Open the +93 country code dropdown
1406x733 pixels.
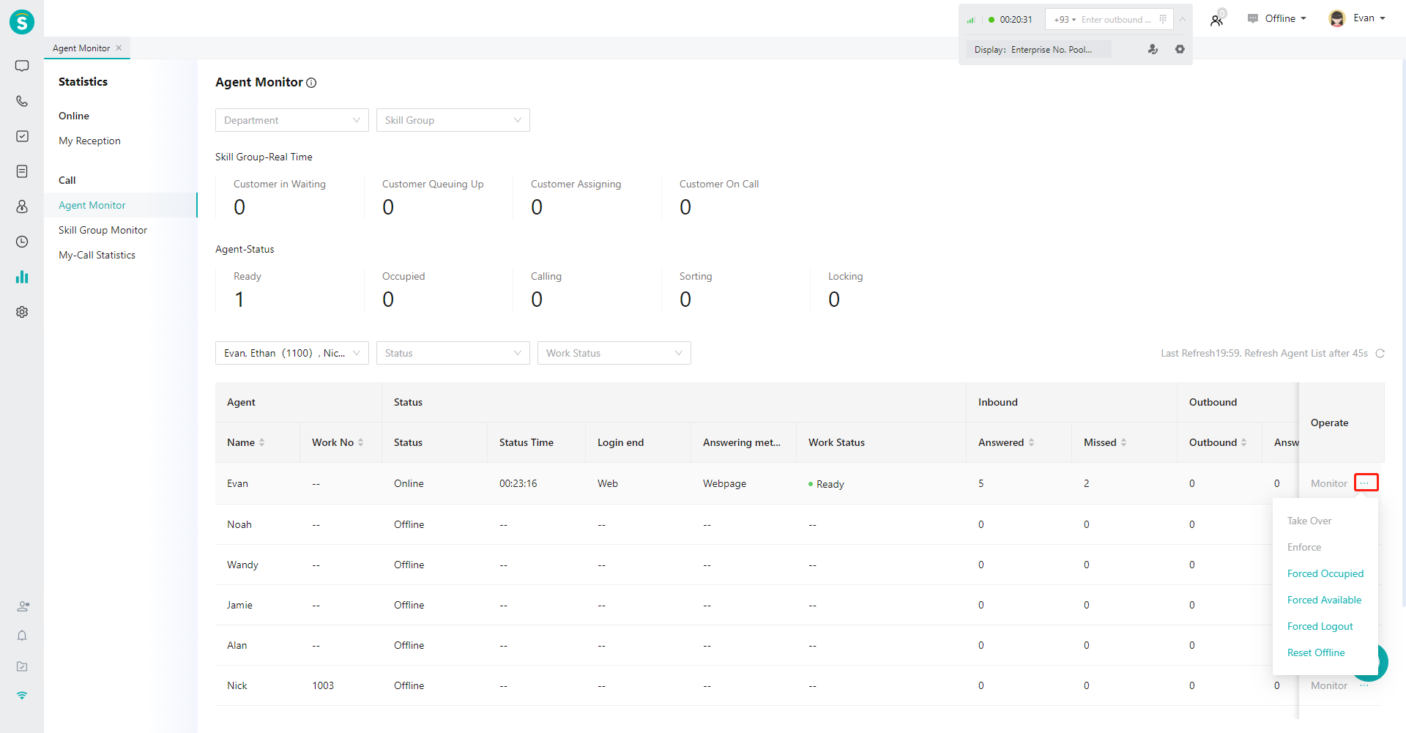click(x=1064, y=20)
